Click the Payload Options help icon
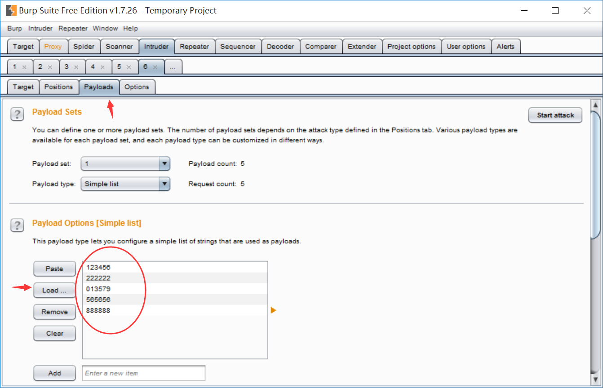The image size is (603, 388). point(17,225)
